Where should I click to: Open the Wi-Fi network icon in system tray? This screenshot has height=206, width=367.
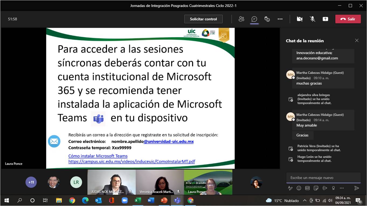324,200
